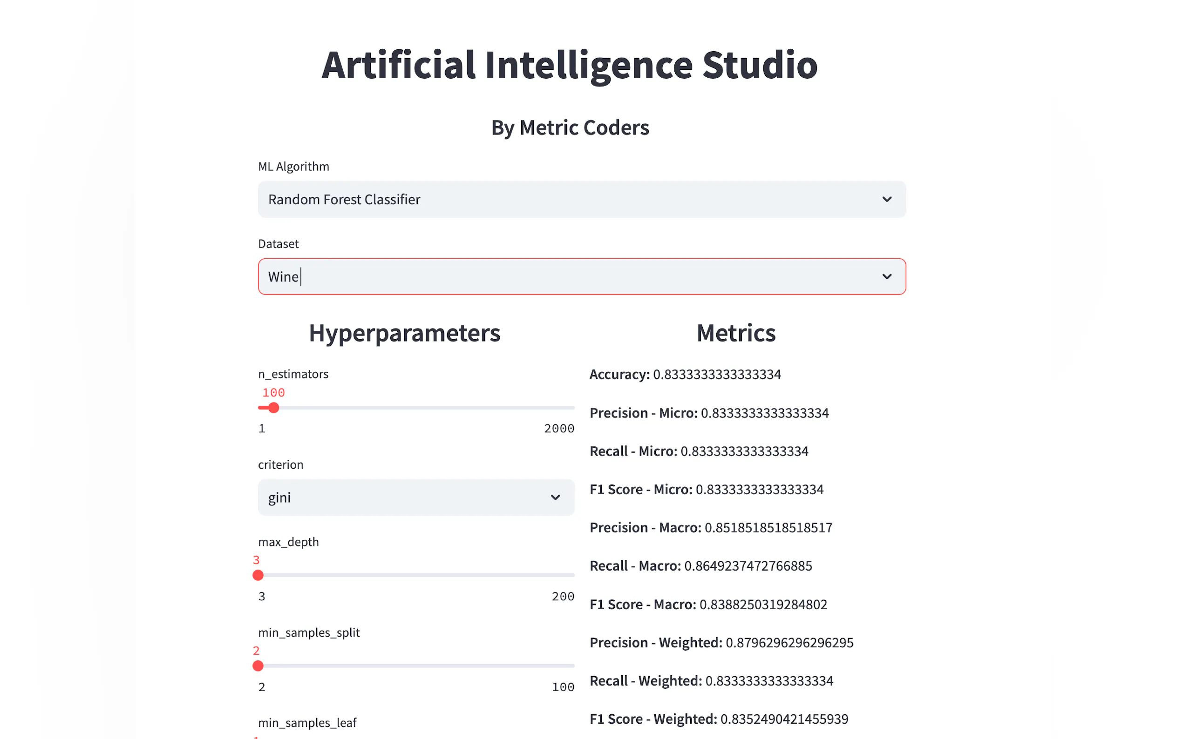Image resolution: width=1183 pixels, height=739 pixels.
Task: Click middle of min_samples_split slider track
Action: click(x=416, y=665)
